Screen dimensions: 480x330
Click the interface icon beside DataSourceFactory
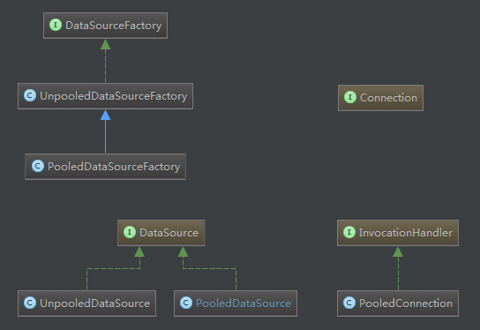[56, 25]
